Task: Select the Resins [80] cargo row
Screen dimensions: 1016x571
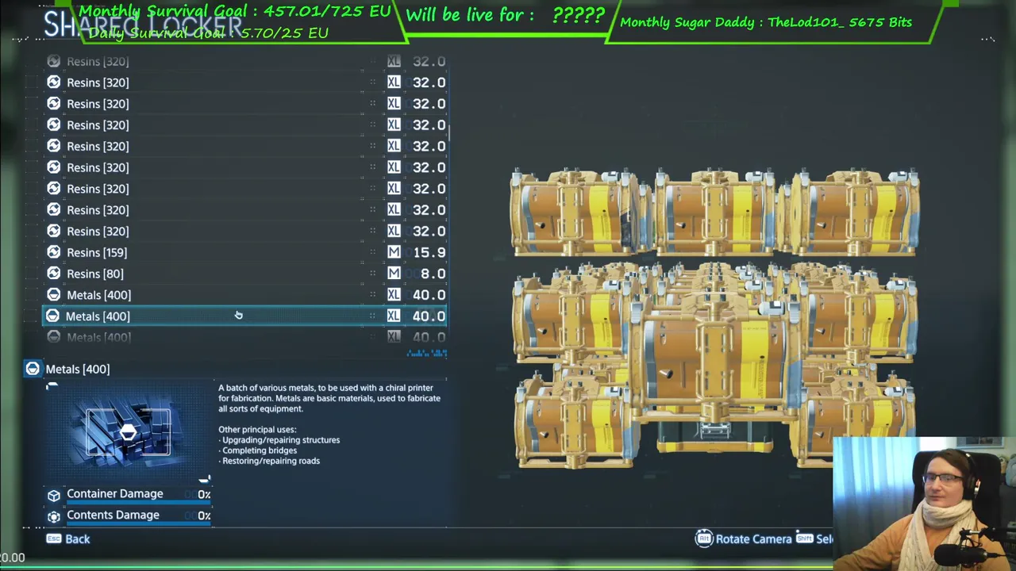Action: click(x=244, y=274)
